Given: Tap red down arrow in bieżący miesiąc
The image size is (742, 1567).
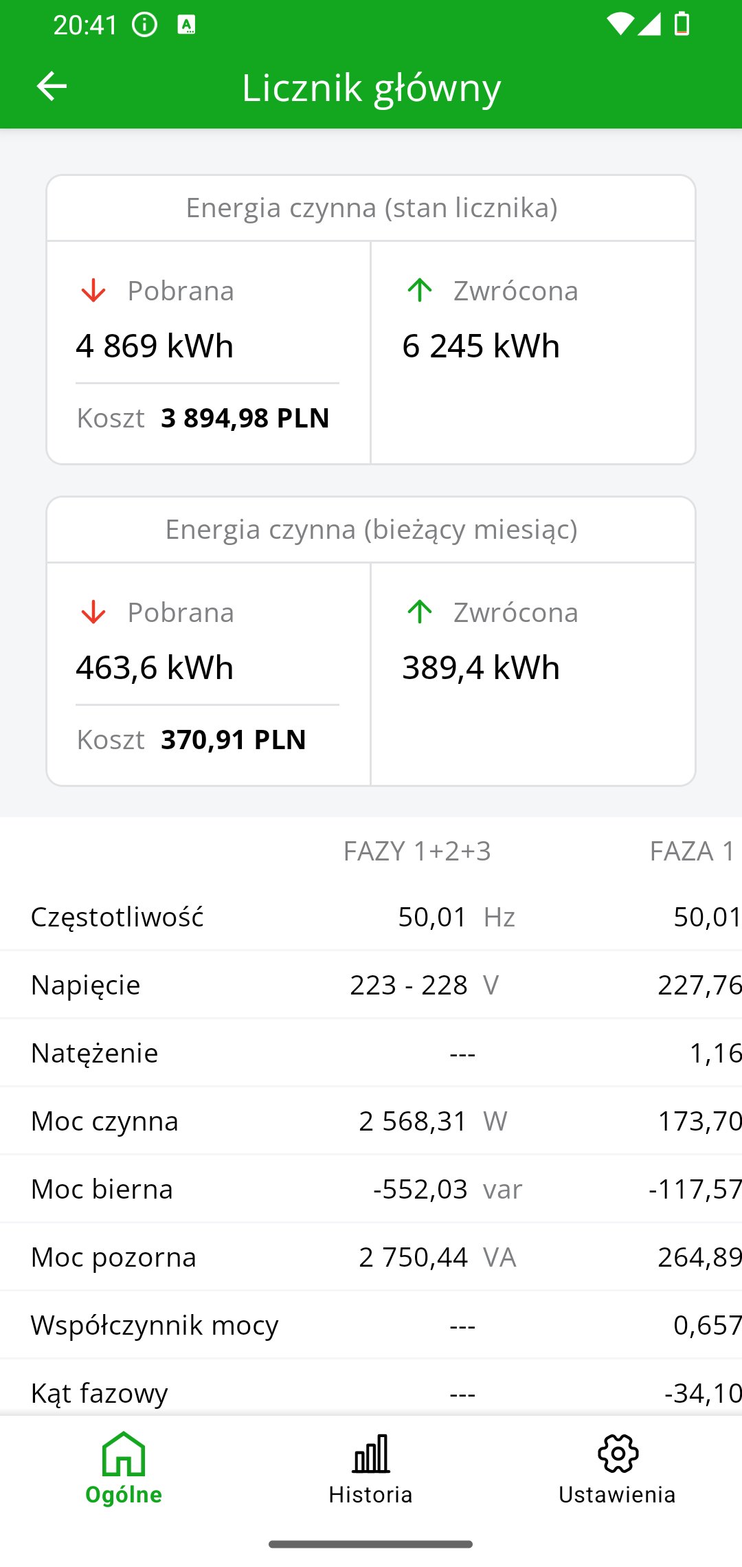Looking at the screenshot, I should pyautogui.click(x=93, y=612).
